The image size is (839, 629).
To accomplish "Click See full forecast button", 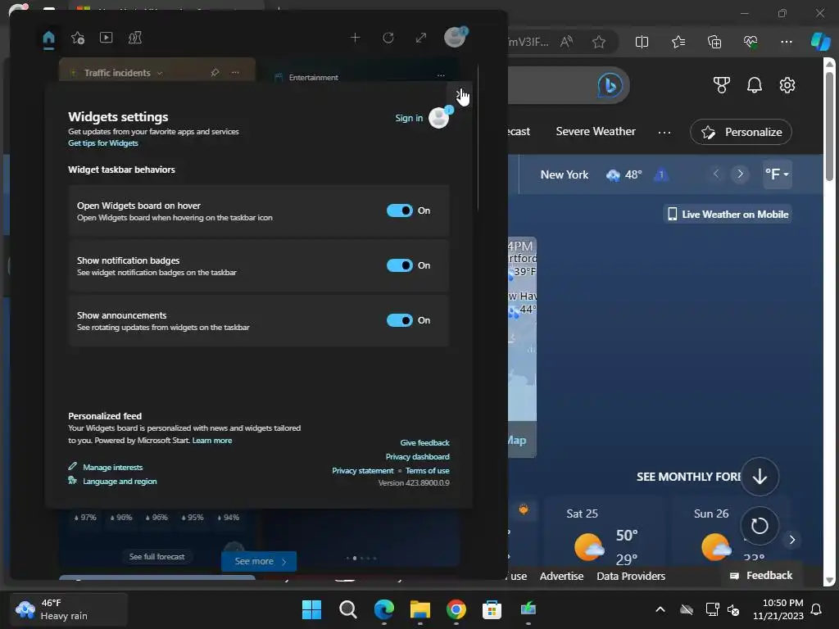I will [x=156, y=557].
